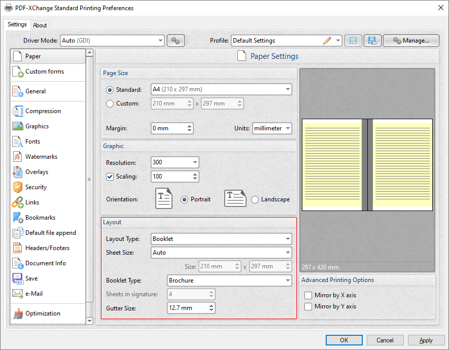This screenshot has height=350, width=449.
Task: Apply the current printing preferences
Action: point(426,340)
